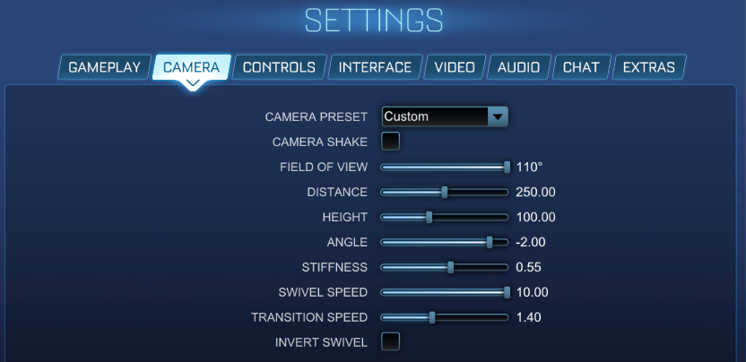Screen dimensions: 746x362
Task: Click the Distance slider handle
Action: pos(444,192)
